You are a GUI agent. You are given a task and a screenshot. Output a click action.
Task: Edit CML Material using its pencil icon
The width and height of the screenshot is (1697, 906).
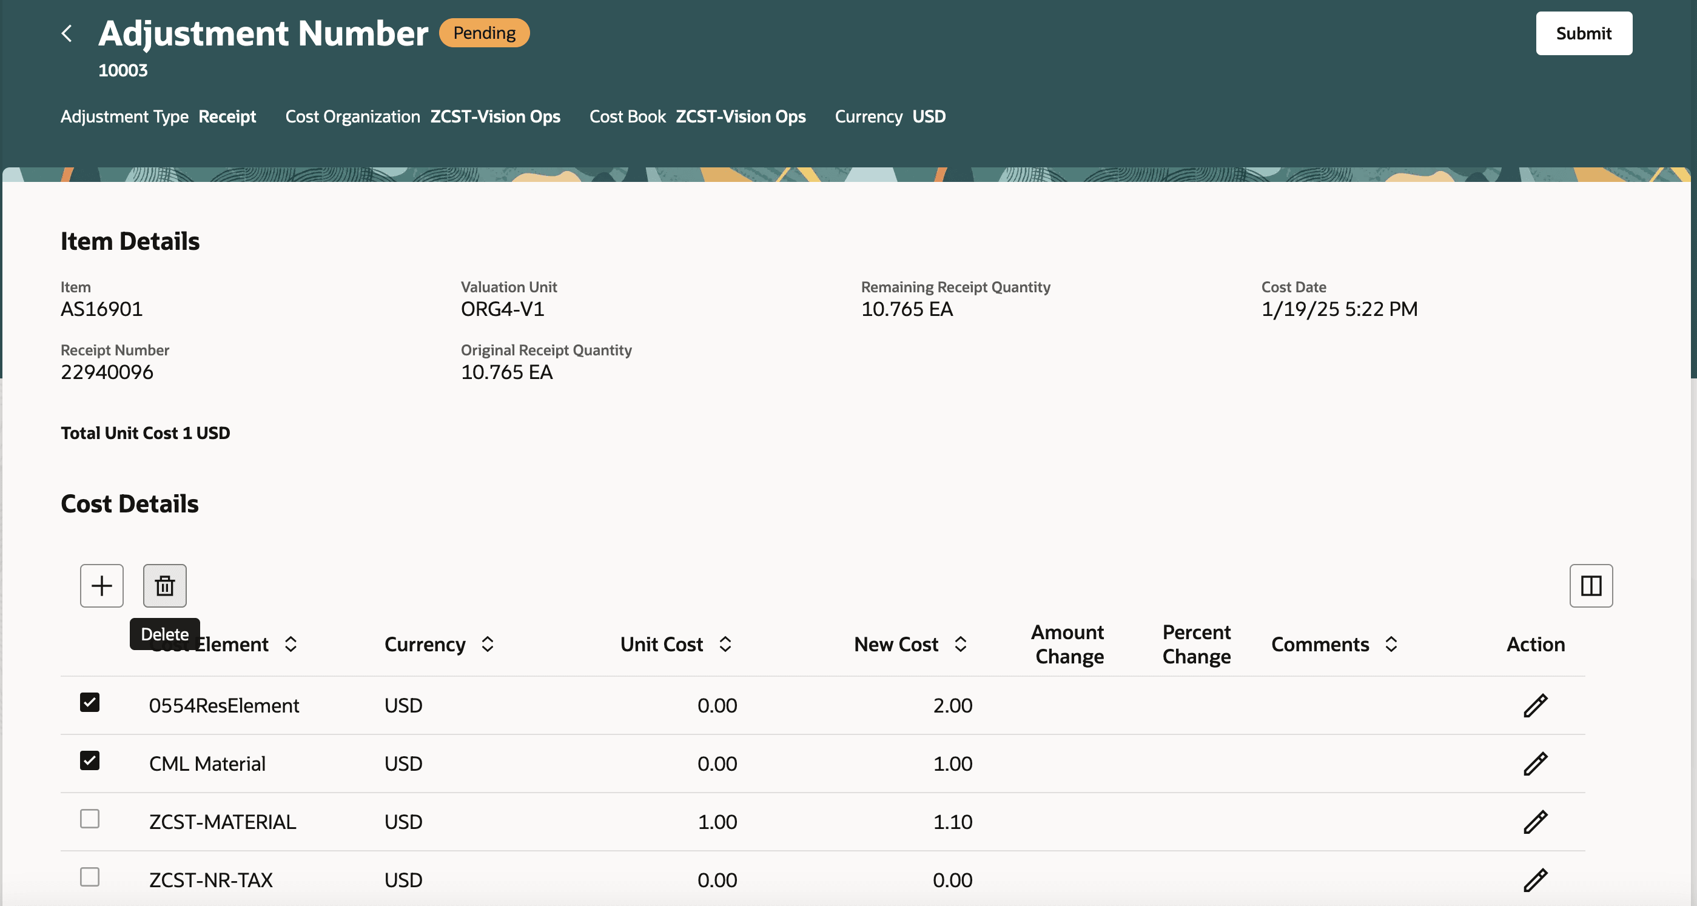(x=1536, y=763)
